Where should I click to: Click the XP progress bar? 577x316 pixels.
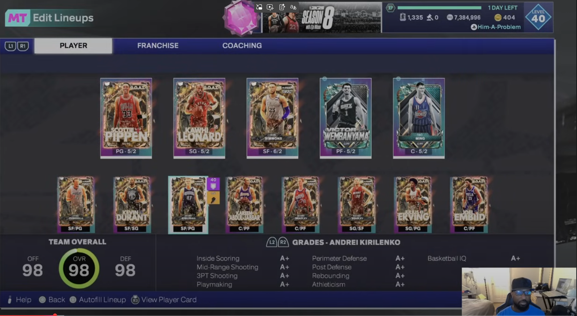[x=439, y=8]
